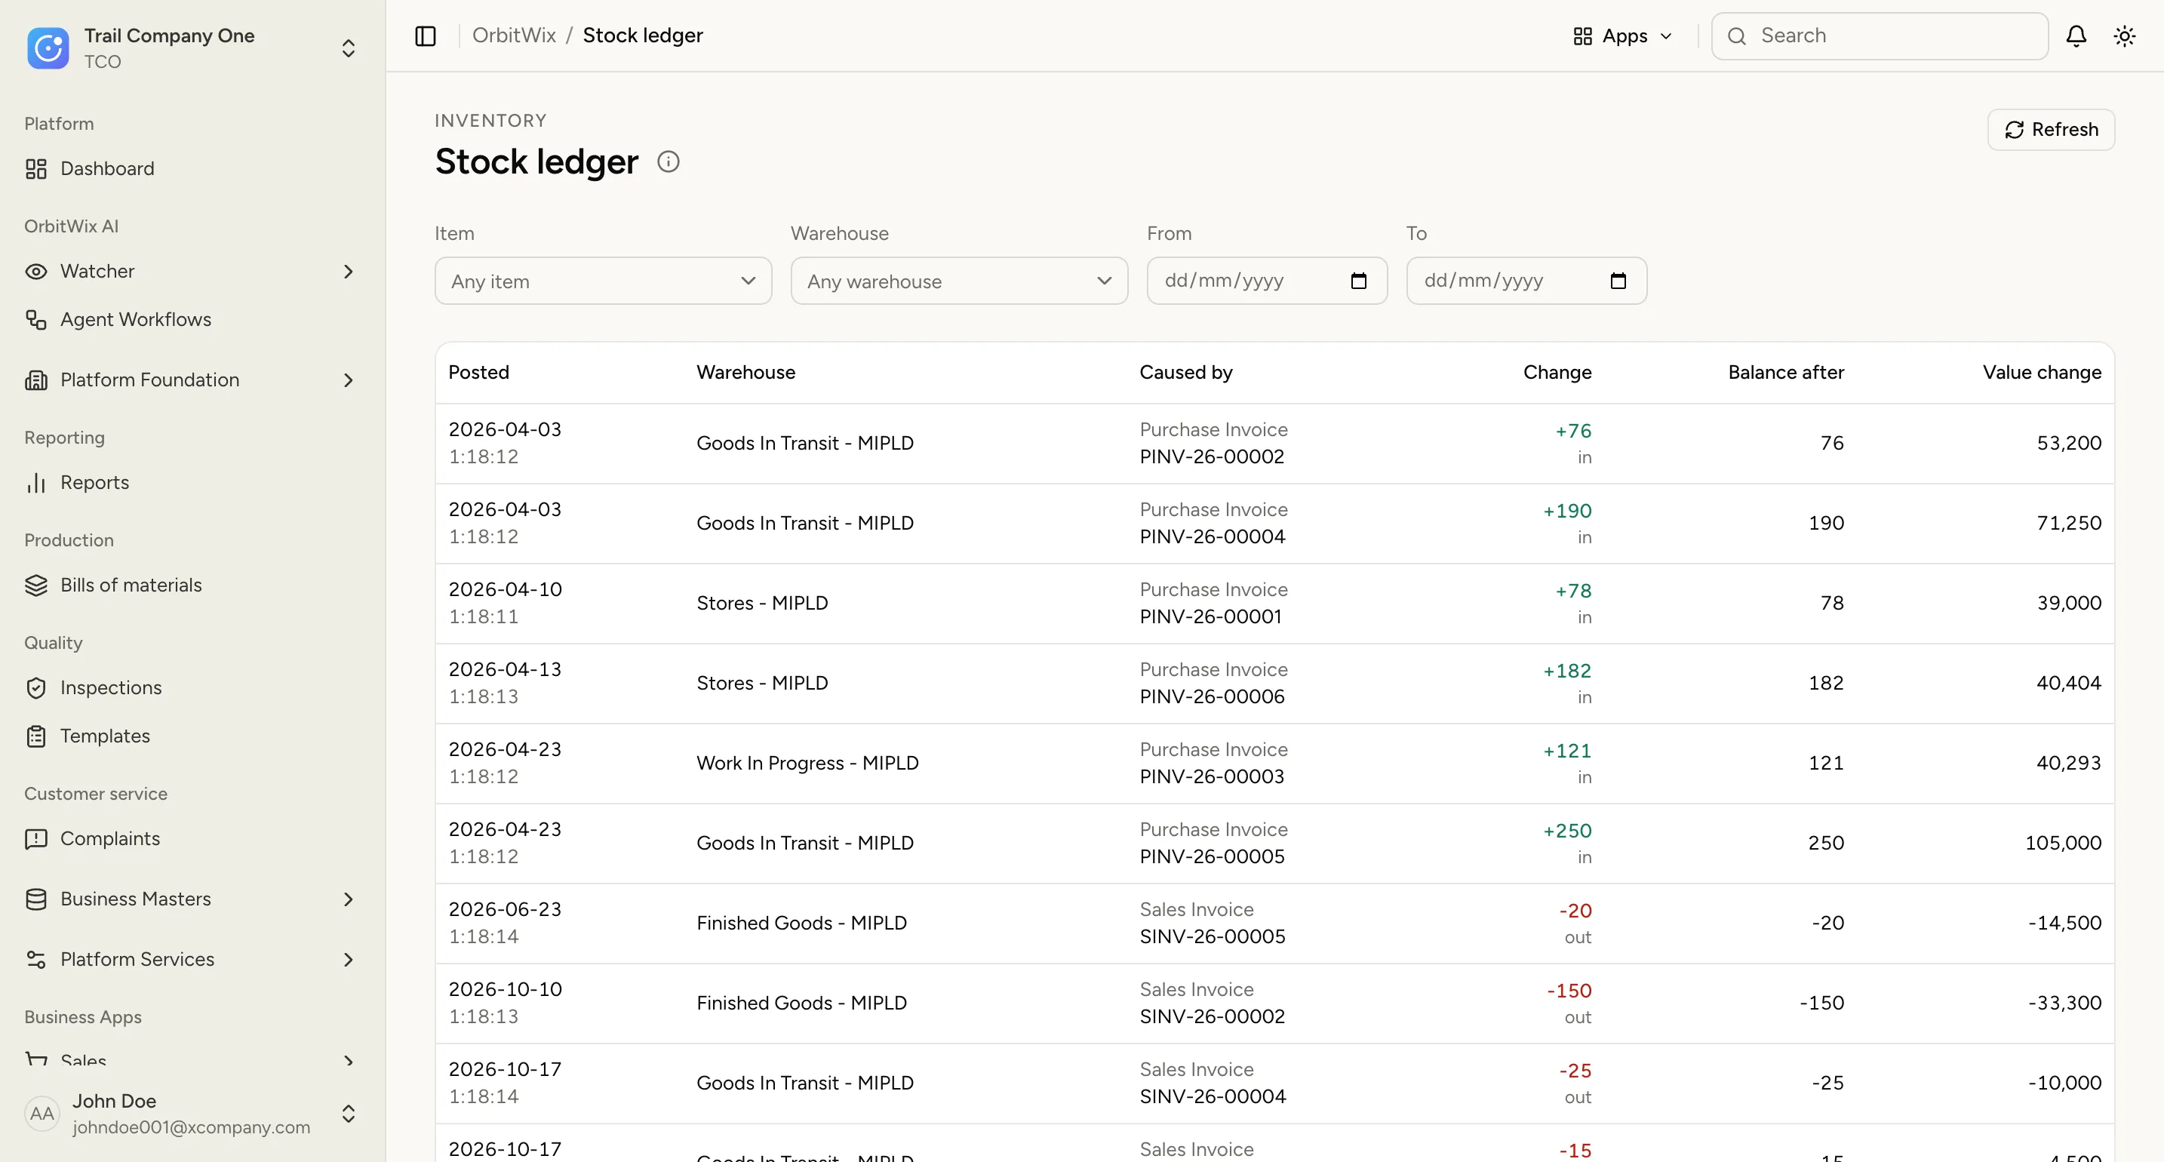Screen dimensions: 2164x1162
Task: Click the From date input field
Action: pos(1267,281)
